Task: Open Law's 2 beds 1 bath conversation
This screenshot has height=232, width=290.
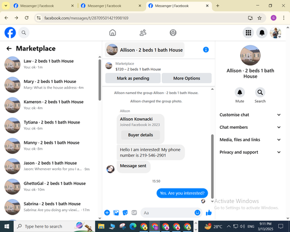Action: [50, 64]
